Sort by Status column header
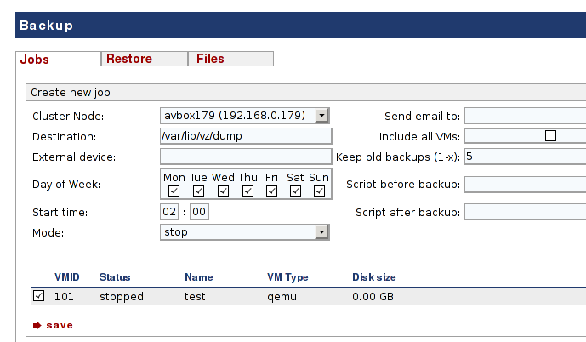586x342 pixels. (x=115, y=277)
